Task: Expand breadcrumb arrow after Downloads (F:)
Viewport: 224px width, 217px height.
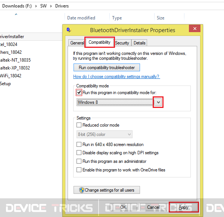Action: coord(36,6)
